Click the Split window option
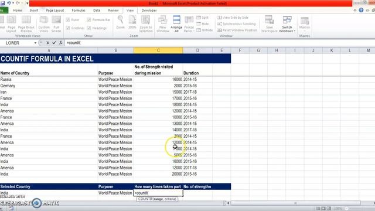The image size is (375, 211). pyautogui.click(x=203, y=18)
